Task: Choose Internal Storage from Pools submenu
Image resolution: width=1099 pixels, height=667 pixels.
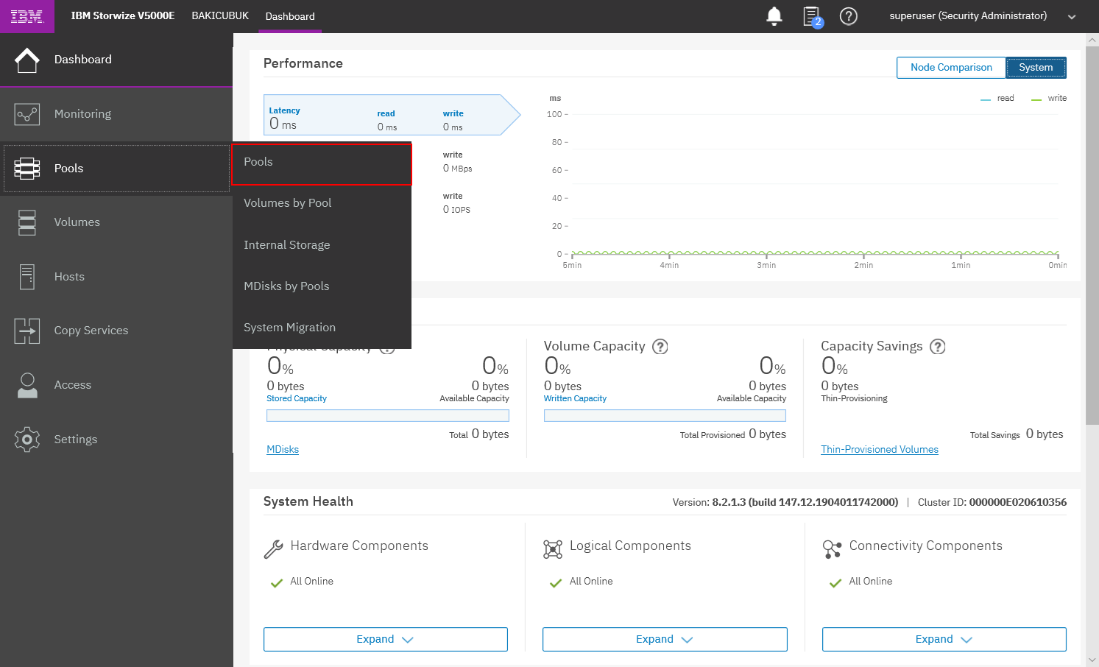Action: coord(287,245)
